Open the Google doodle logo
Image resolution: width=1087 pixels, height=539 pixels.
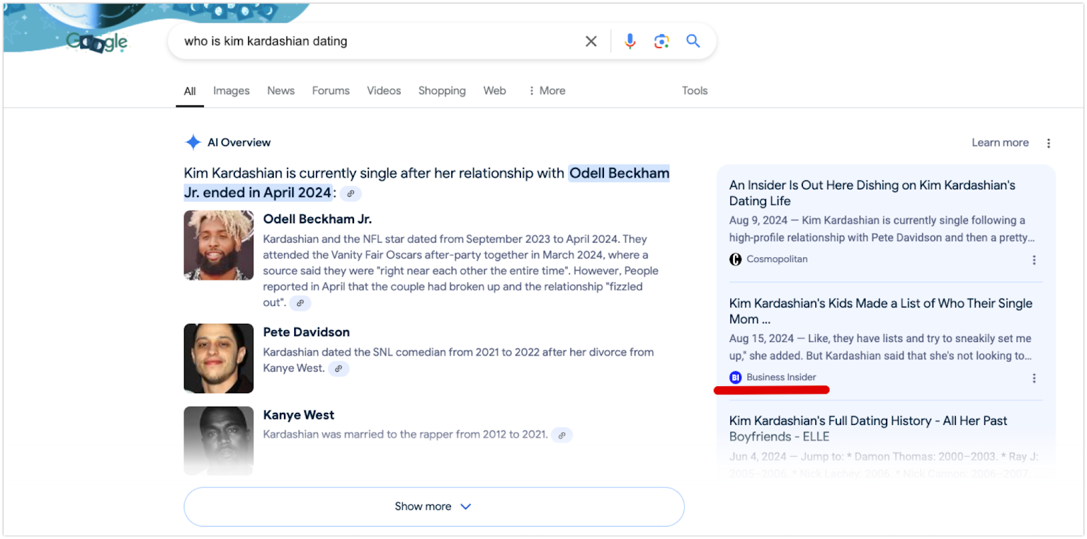point(97,41)
